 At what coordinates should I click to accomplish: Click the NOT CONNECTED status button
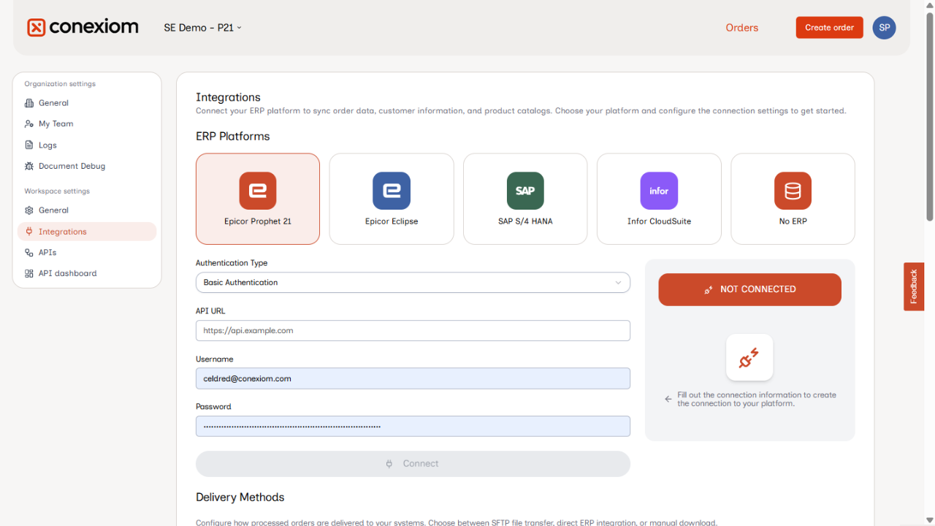[749, 289]
